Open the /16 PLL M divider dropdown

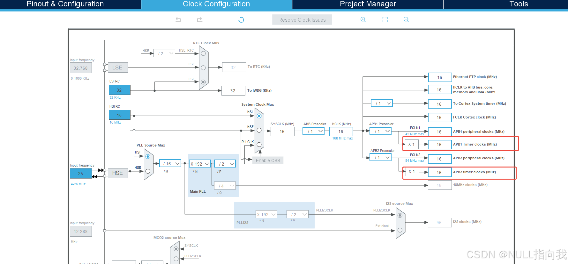(x=170, y=163)
